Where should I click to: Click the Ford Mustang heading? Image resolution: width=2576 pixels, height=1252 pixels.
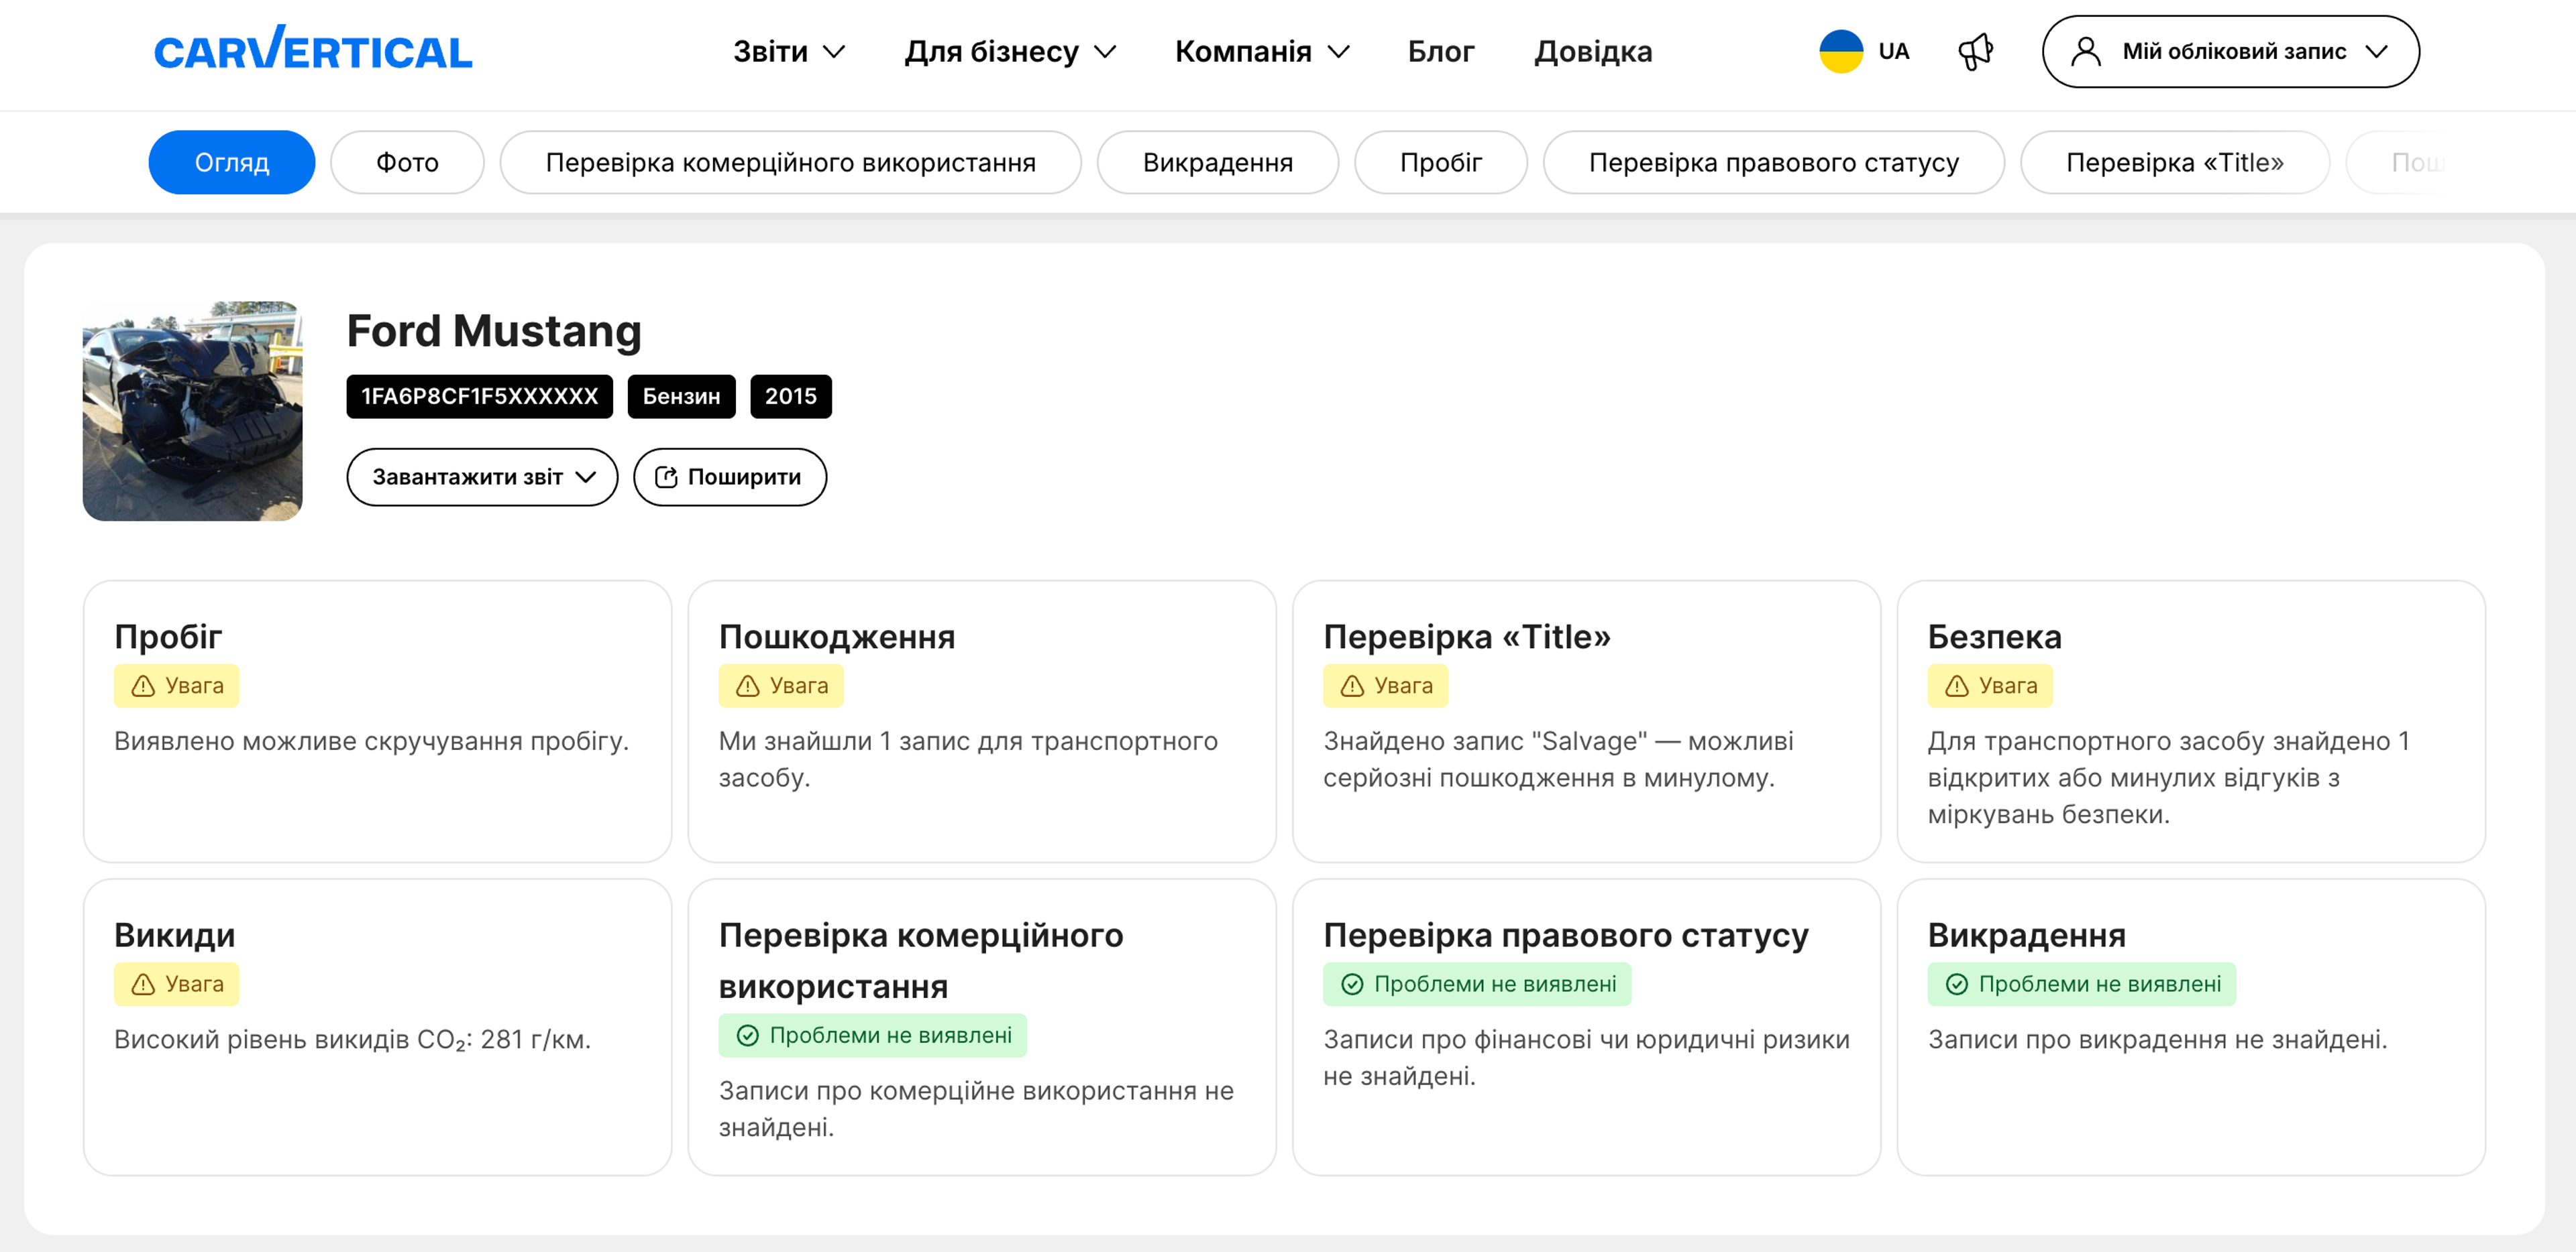[x=494, y=332]
